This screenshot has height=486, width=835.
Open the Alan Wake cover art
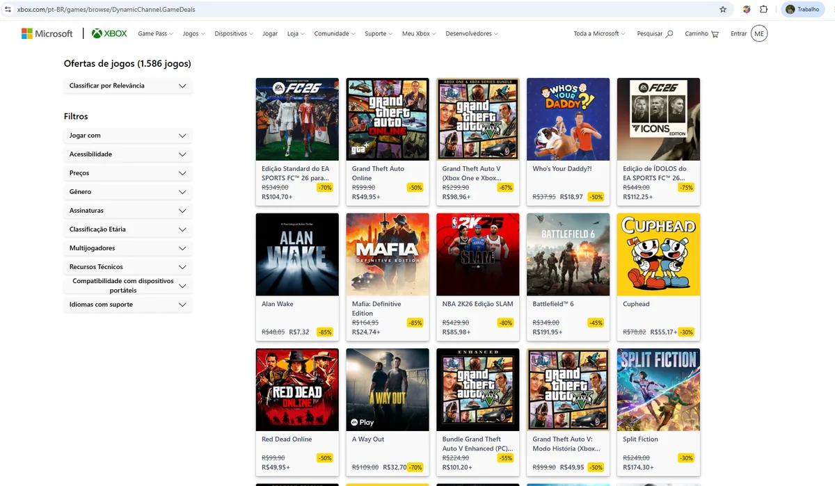click(297, 254)
